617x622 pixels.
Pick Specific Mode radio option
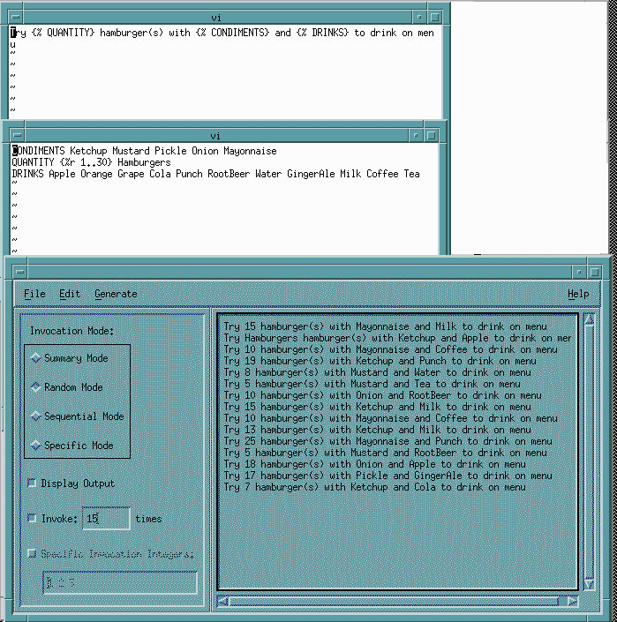36,446
